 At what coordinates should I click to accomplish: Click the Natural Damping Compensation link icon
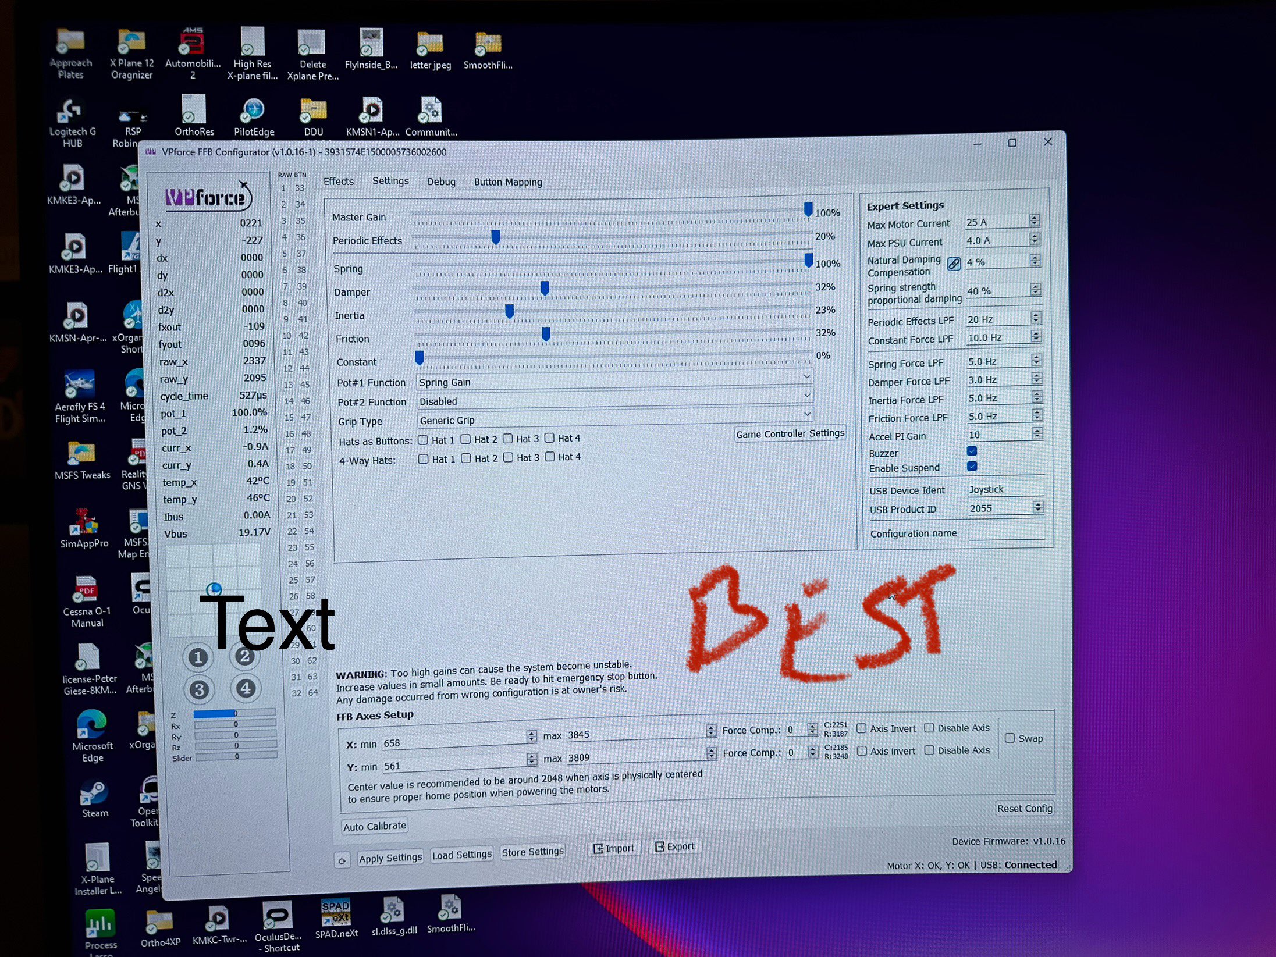(954, 264)
